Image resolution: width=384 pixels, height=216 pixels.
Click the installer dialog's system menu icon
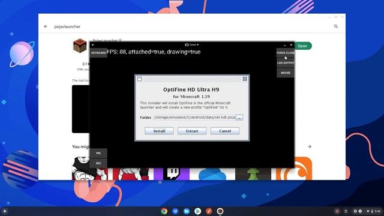click(x=140, y=79)
